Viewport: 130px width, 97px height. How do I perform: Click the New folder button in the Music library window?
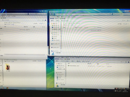(x=65, y=21)
